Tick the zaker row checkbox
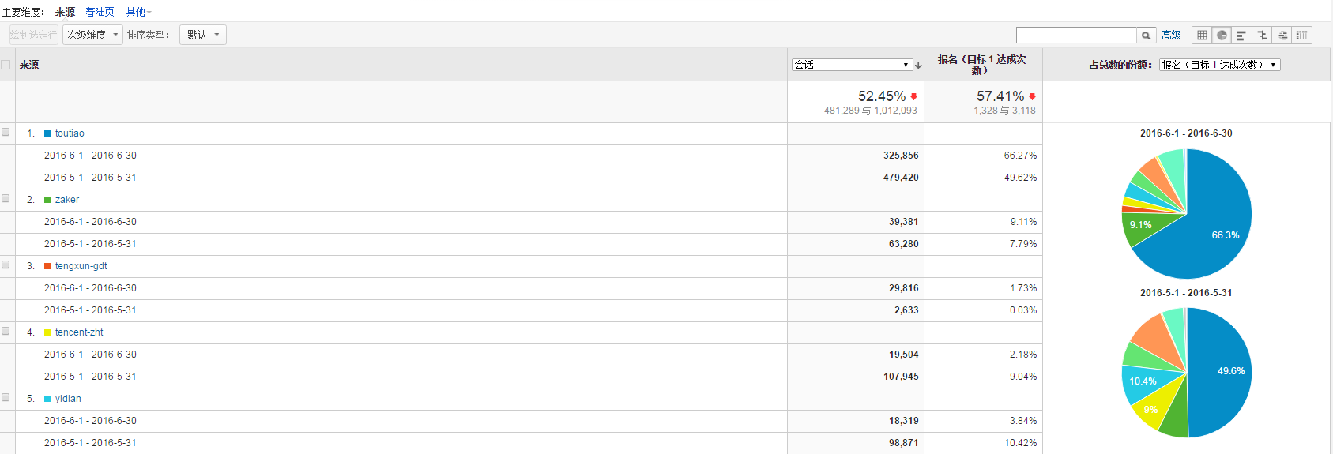 pyautogui.click(x=6, y=199)
